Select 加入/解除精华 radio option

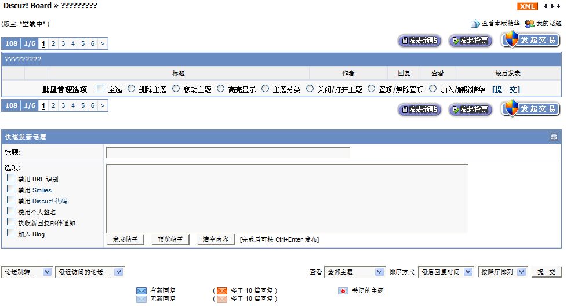click(432, 89)
